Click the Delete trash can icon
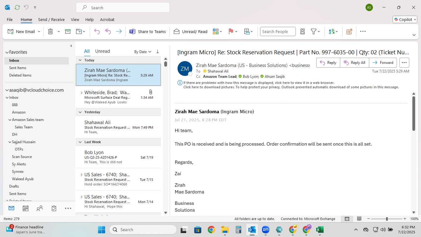421x237 pixels. click(x=51, y=31)
